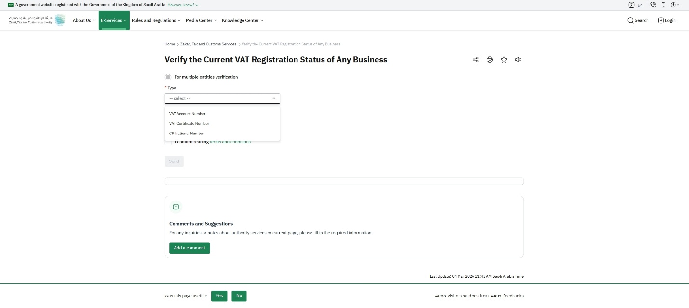689x308 pixels.
Task: Click the Last Update timestamp text
Action: tap(476, 277)
